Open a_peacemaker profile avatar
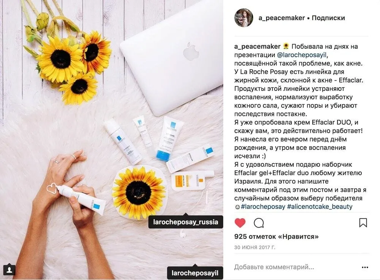 244,18
